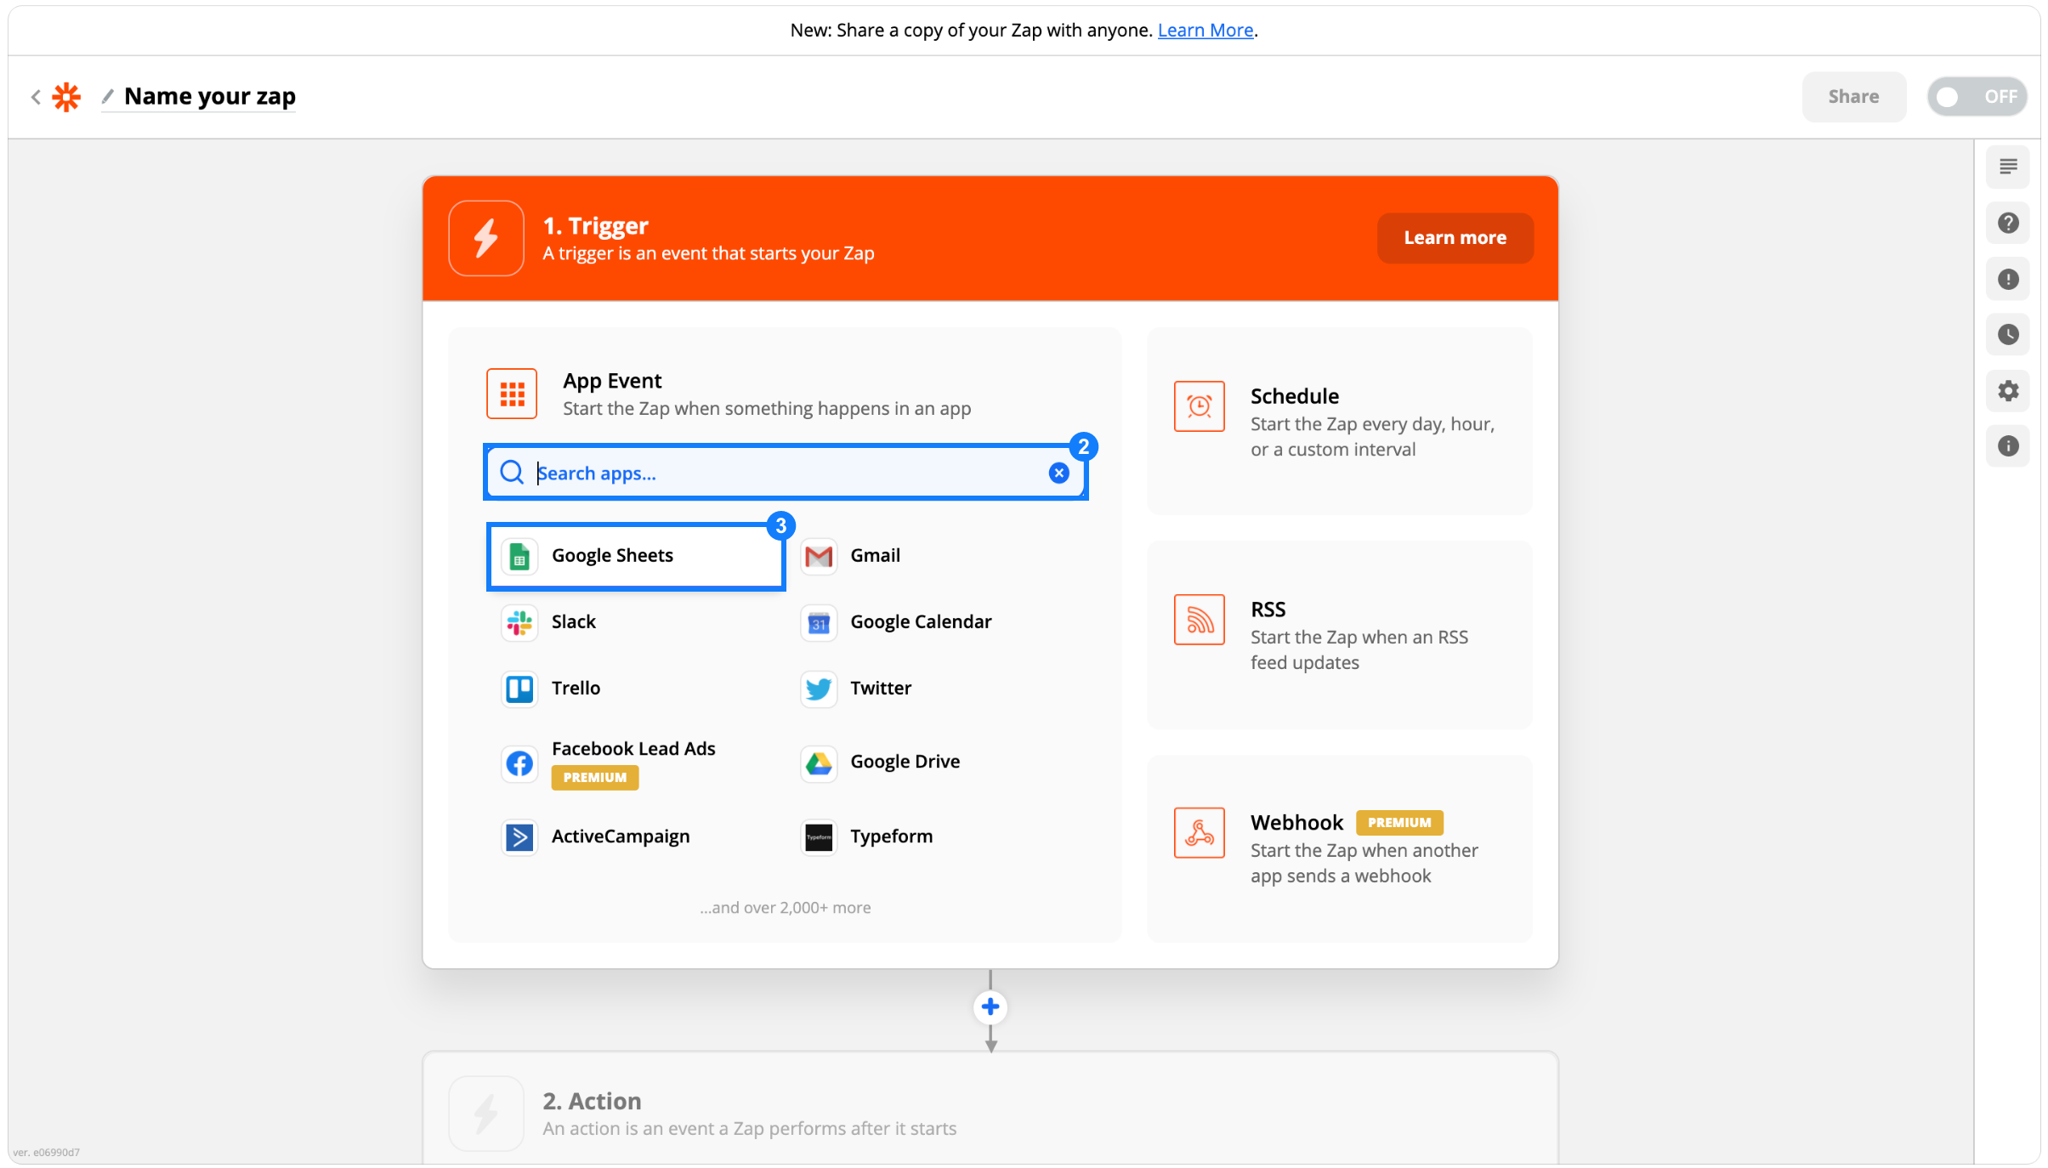Select the RSS trigger card

[1340, 635]
